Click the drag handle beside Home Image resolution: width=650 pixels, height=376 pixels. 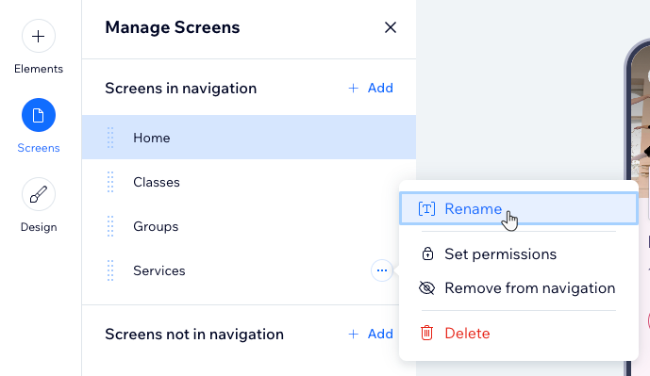(110, 138)
